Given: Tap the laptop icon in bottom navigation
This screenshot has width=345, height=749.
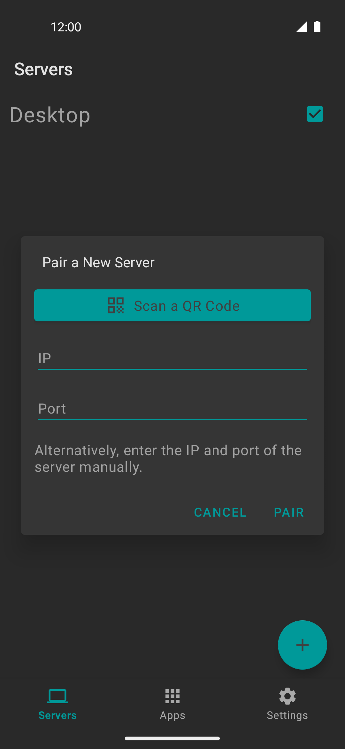Looking at the screenshot, I should 57,696.
